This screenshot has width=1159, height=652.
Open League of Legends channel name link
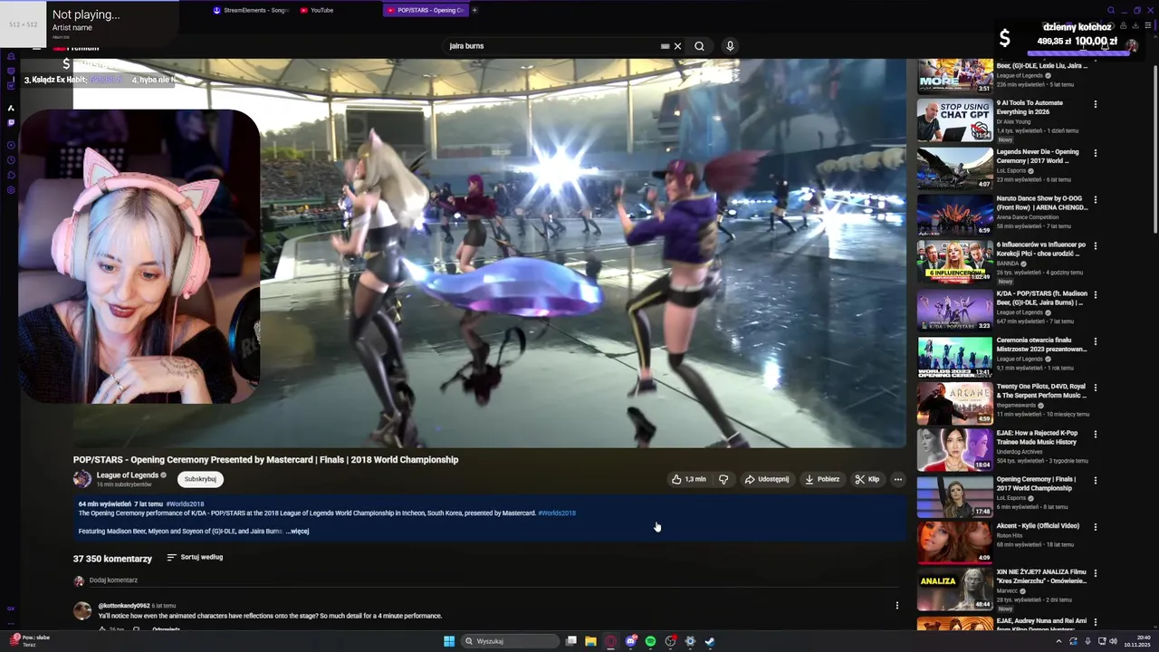(x=128, y=475)
